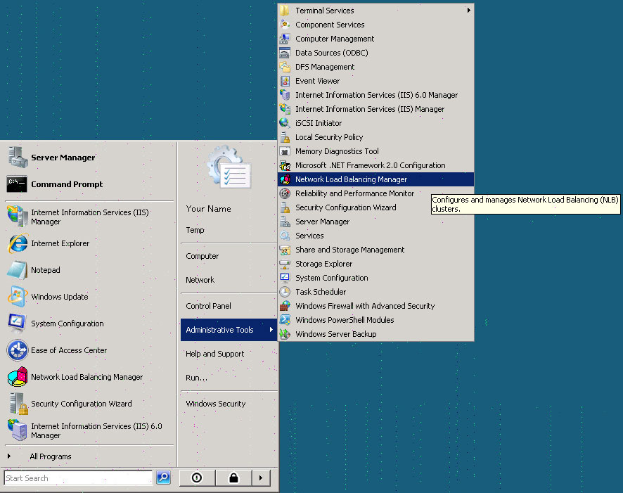Viewport: 623px width, 493px height.
Task: Click the Security Configuration Wizard icon in left pane
Action: click(x=18, y=404)
